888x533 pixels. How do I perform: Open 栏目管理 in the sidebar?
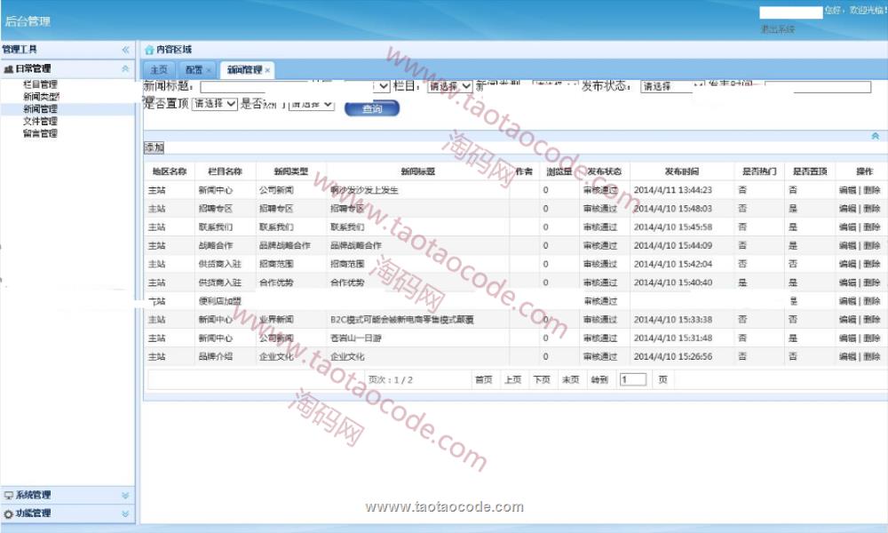(x=40, y=84)
